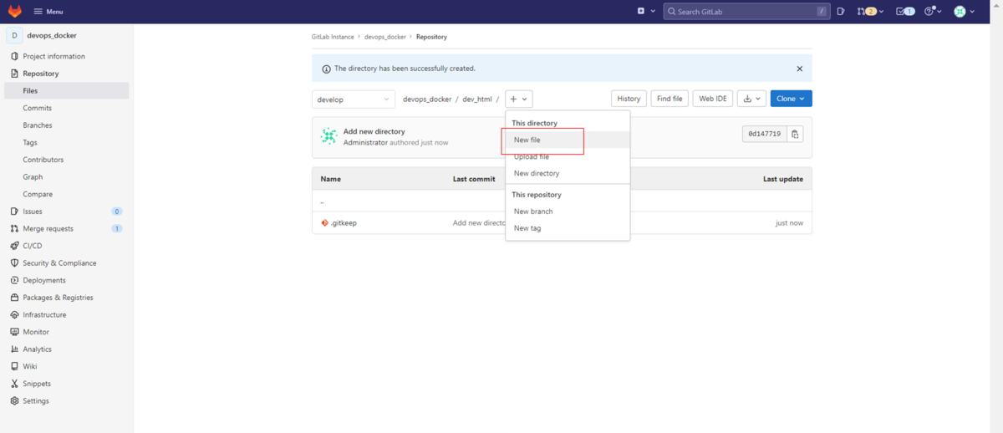Open Packages & Registries icon
The width and height of the screenshot is (1003, 433).
[x=14, y=298]
